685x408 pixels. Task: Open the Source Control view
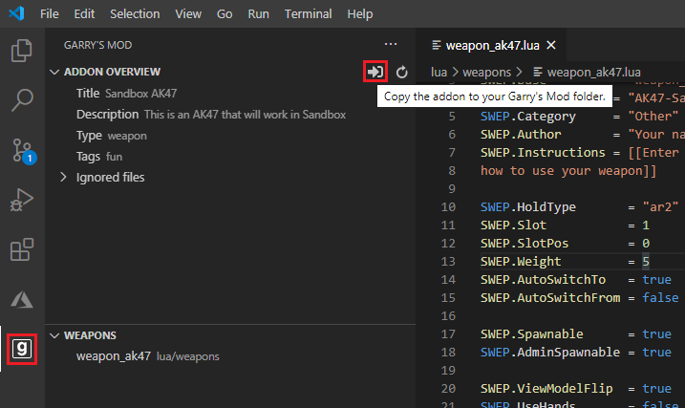click(23, 151)
